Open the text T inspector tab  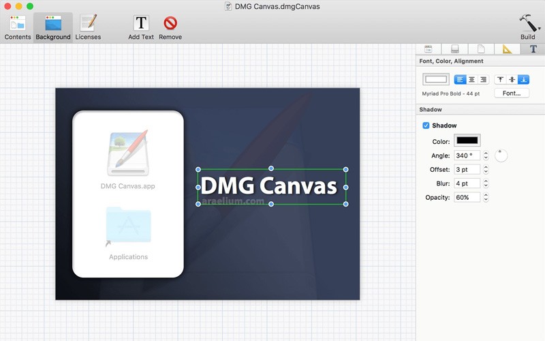click(533, 49)
